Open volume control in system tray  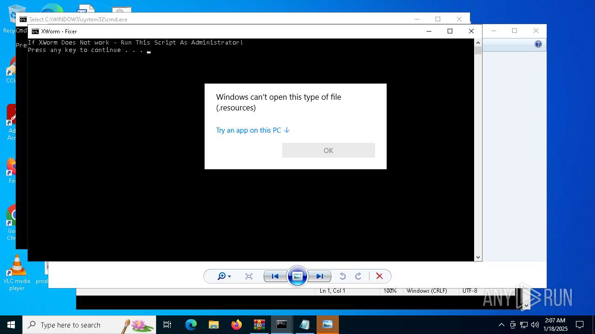click(x=535, y=325)
